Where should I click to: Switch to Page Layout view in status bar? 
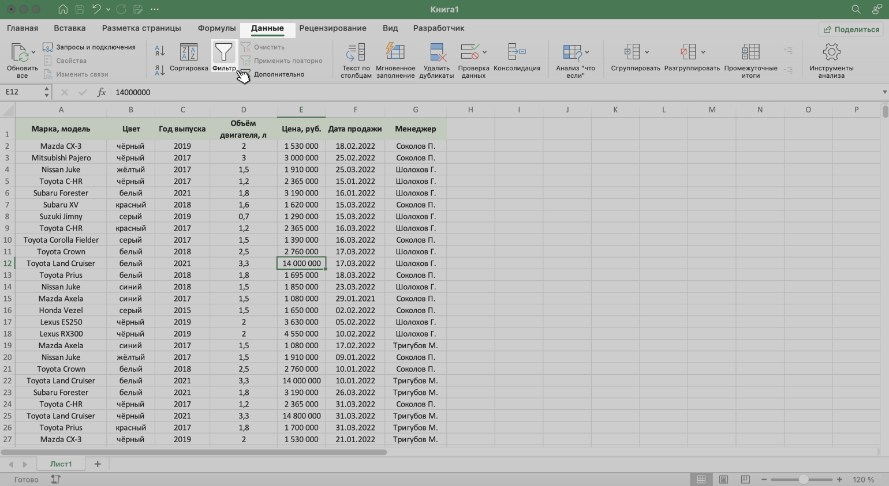coord(723,480)
